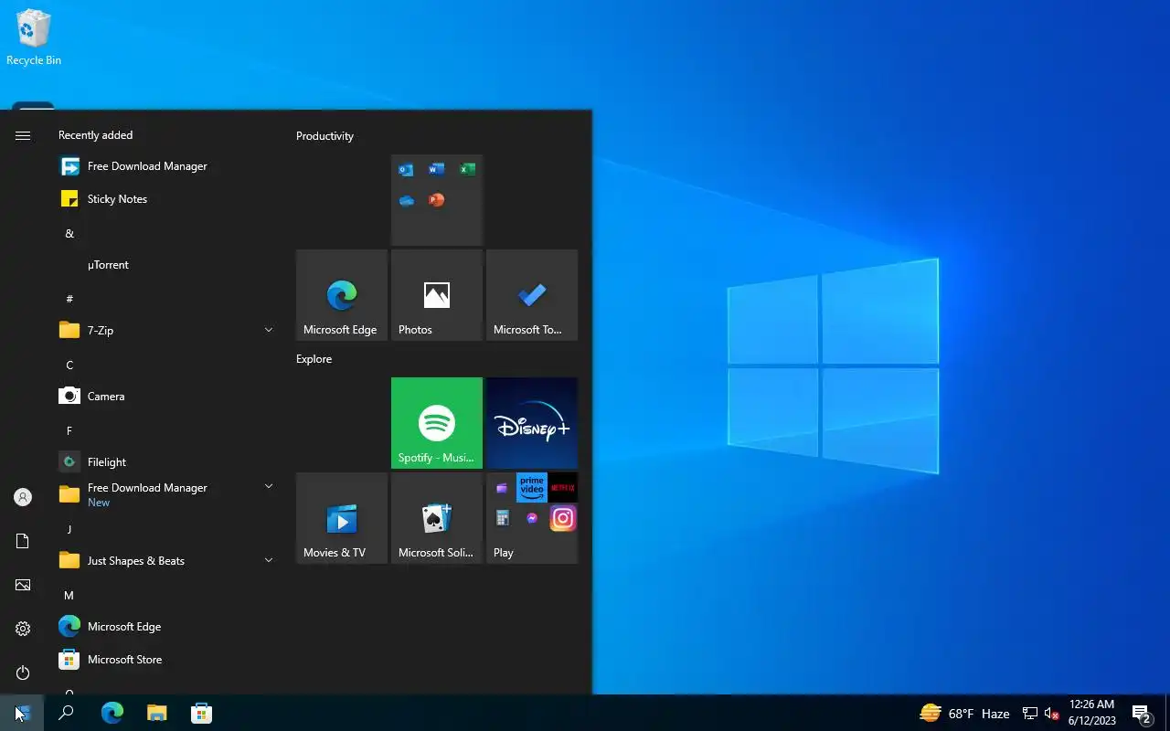Open the Photos tile

(437, 295)
